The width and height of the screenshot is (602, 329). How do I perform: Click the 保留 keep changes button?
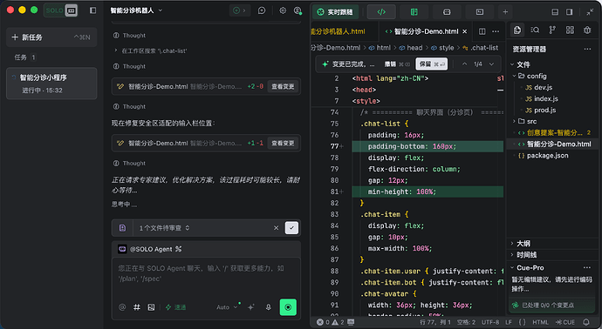click(x=432, y=64)
